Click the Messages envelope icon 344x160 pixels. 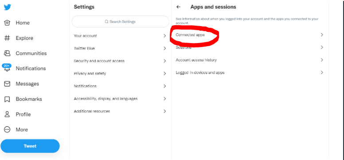click(7, 84)
